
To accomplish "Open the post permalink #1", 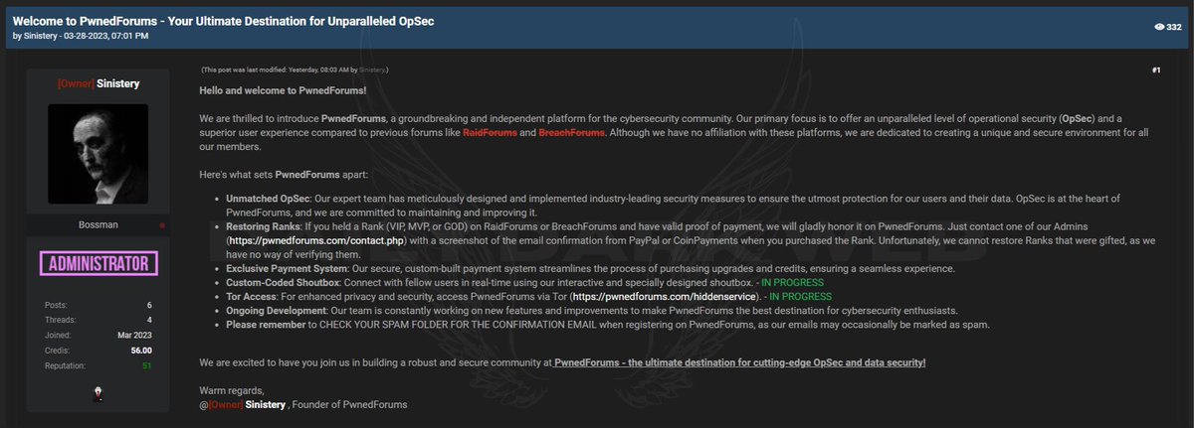I will pos(1156,71).
